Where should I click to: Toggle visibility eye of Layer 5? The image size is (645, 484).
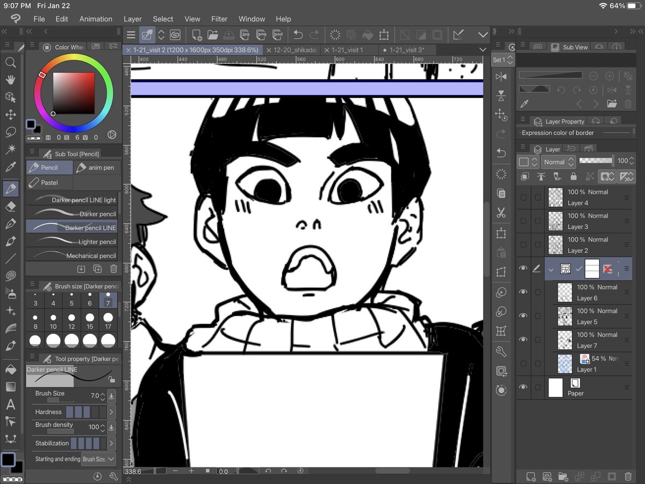tap(524, 316)
